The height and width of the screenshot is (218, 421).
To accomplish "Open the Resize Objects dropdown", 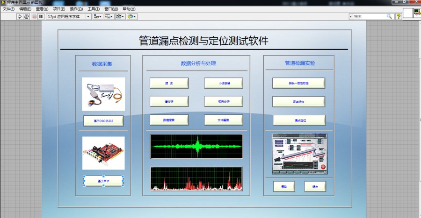I will (x=120, y=16).
